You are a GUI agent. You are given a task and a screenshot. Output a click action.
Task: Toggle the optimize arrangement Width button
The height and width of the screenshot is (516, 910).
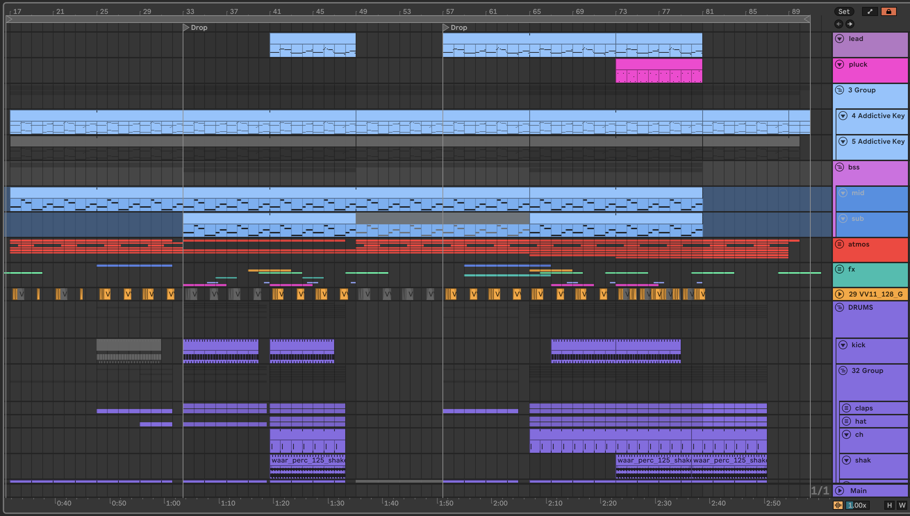click(x=902, y=505)
